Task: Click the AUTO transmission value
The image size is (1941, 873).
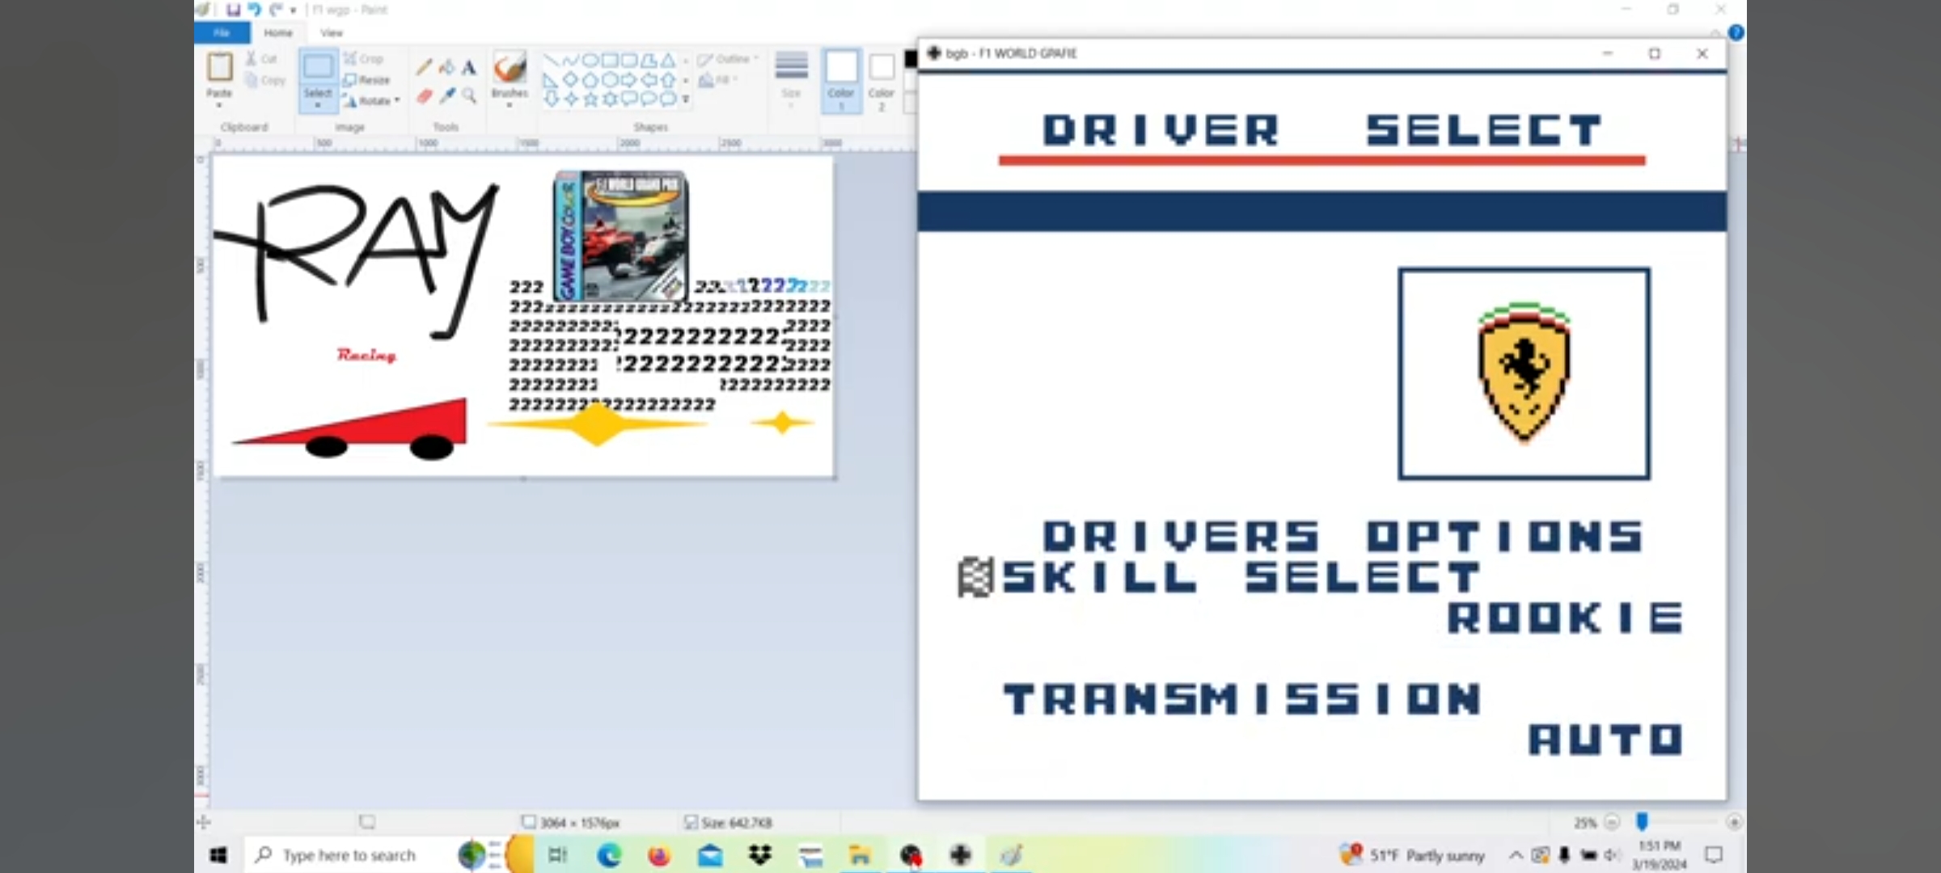Action: (1605, 739)
